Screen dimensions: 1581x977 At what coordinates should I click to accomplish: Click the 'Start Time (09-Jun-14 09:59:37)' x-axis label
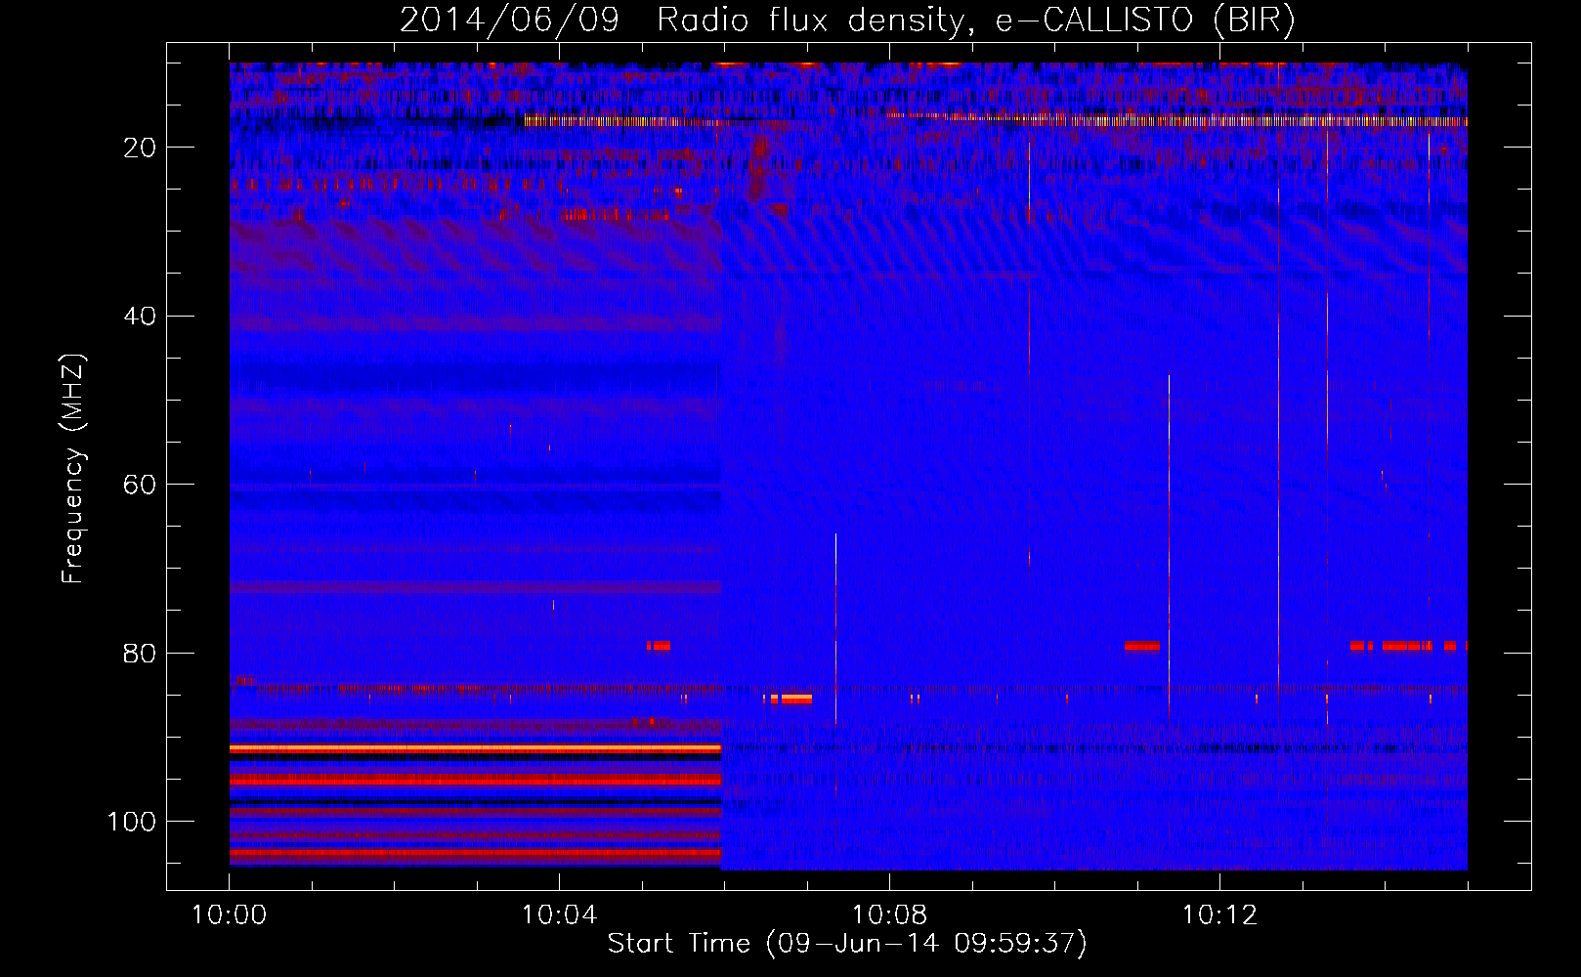tap(847, 943)
